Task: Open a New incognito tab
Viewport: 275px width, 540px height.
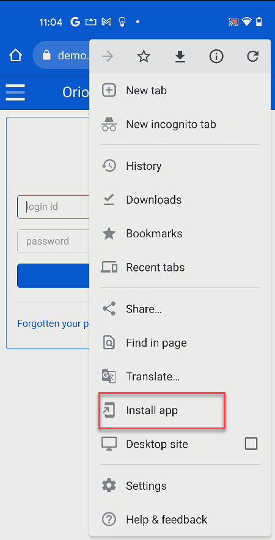Action: click(x=180, y=124)
